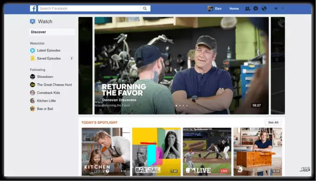Open Bae or Bail from Following
This screenshot has width=316, height=181.
[45, 109]
